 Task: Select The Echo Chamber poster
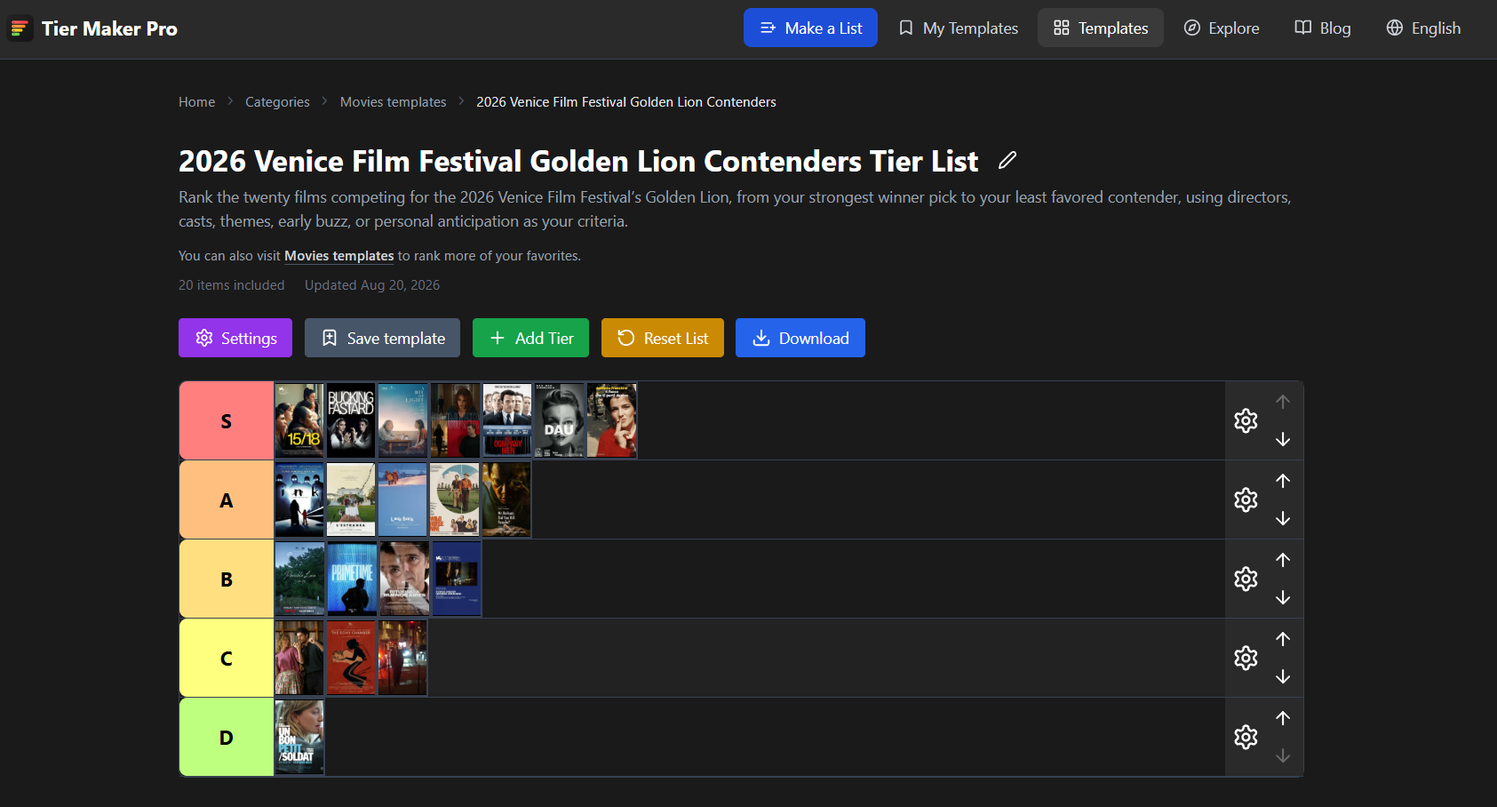click(x=351, y=658)
